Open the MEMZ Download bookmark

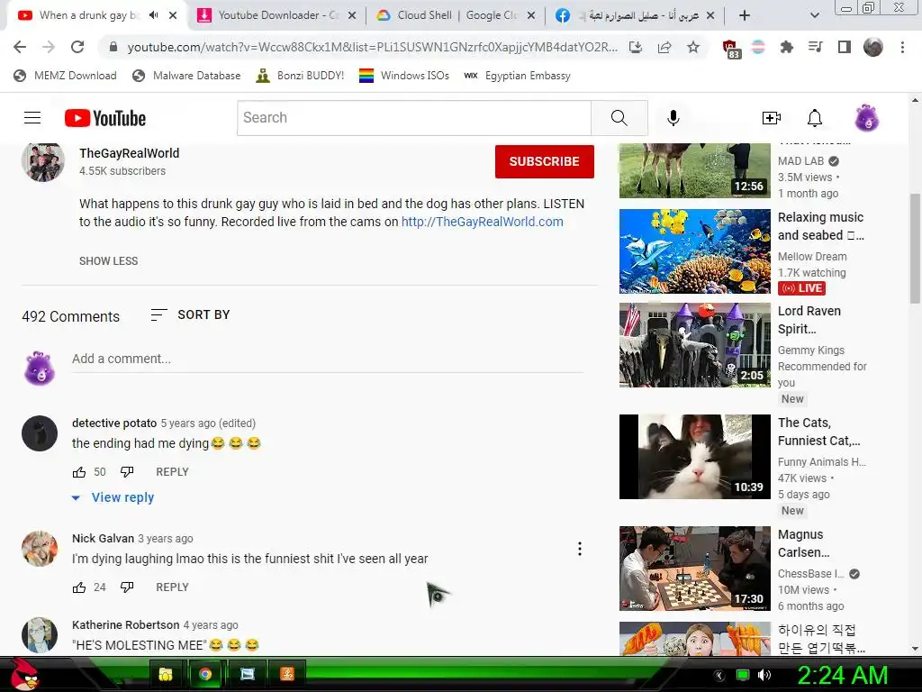pos(65,76)
